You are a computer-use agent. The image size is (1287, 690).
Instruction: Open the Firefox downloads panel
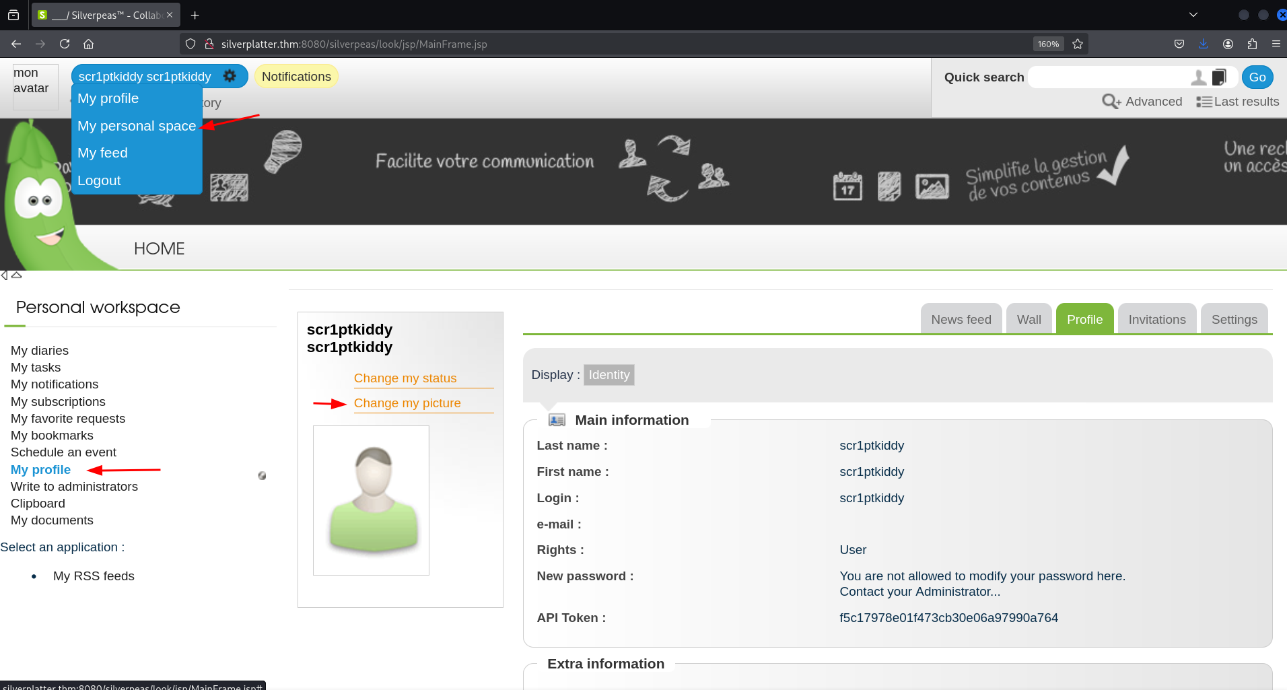(x=1203, y=44)
